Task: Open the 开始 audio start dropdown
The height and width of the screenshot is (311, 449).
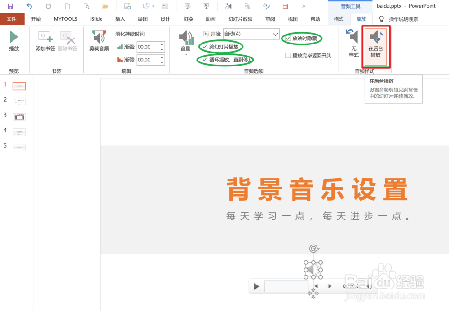Action: (x=275, y=34)
